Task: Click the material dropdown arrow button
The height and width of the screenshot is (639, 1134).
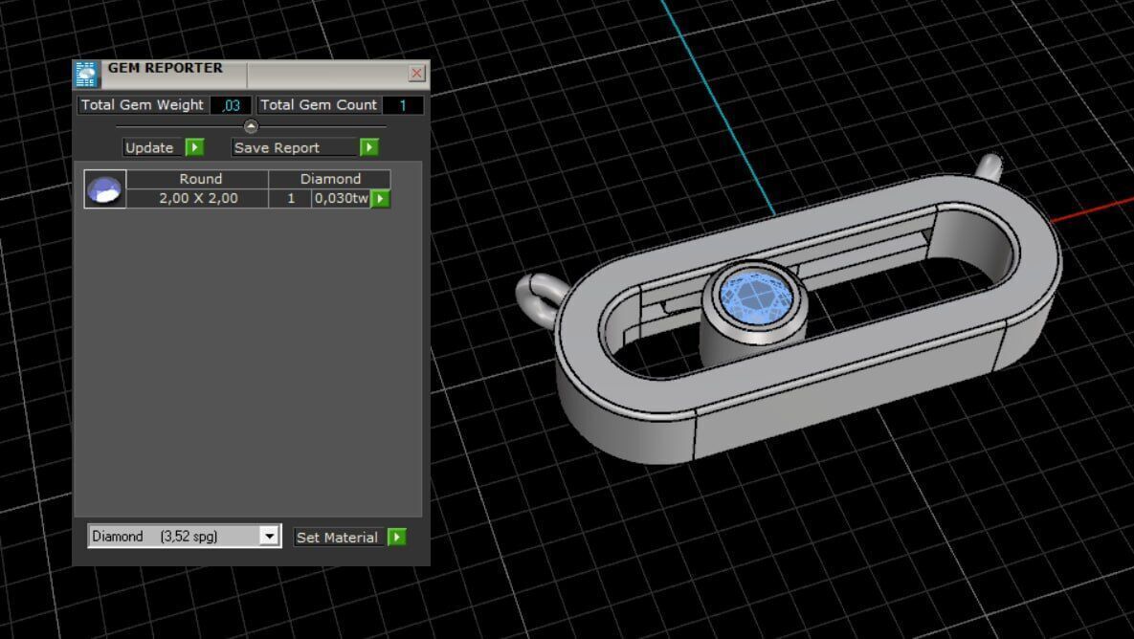Action: pos(269,537)
